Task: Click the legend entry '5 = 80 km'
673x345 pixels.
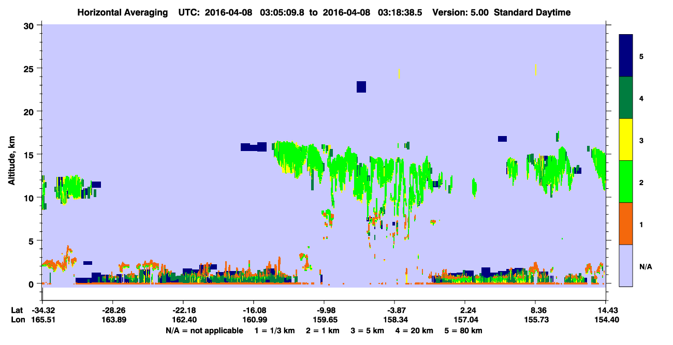Action: click(463, 331)
